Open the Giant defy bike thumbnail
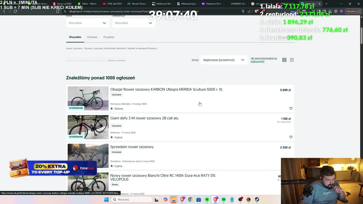Viewport: 363px width, 204px height. pos(88,127)
